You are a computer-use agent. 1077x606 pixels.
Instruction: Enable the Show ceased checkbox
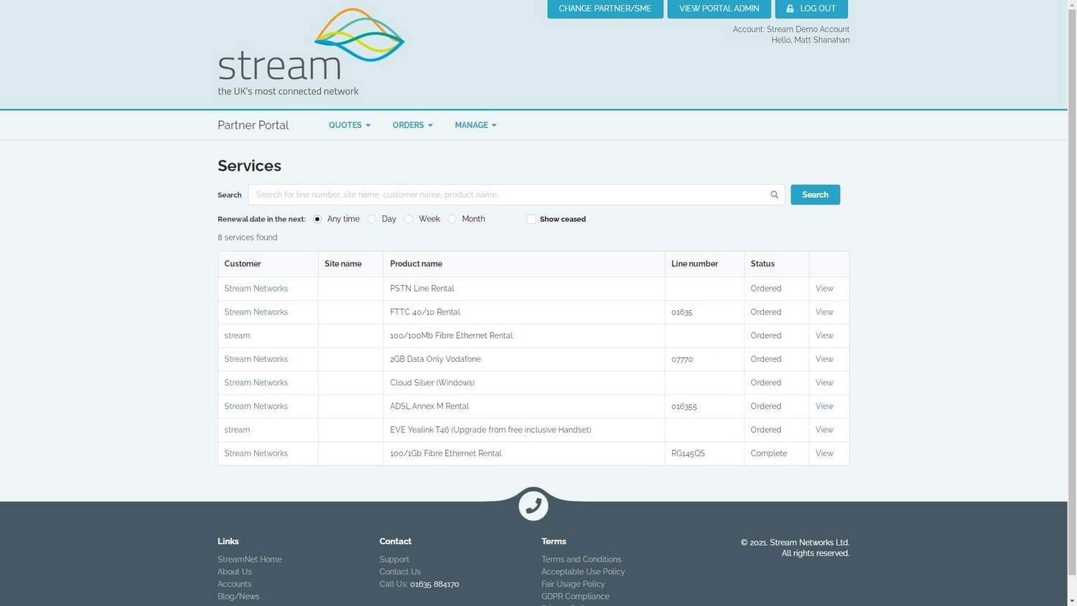(531, 219)
